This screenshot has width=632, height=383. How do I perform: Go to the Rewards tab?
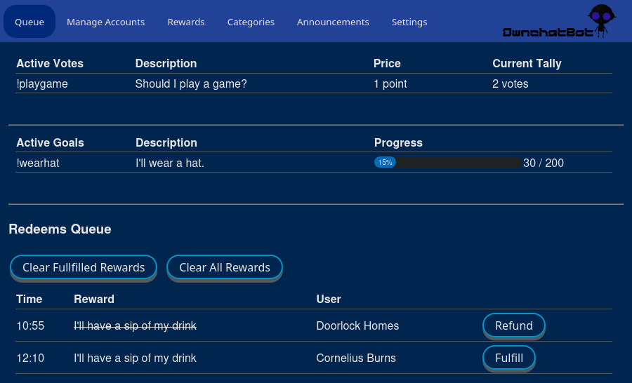pyautogui.click(x=186, y=22)
